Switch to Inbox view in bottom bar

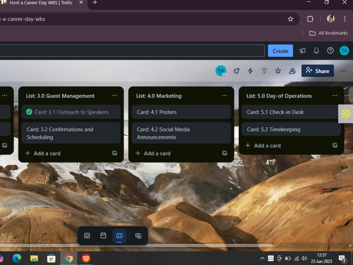(87, 236)
